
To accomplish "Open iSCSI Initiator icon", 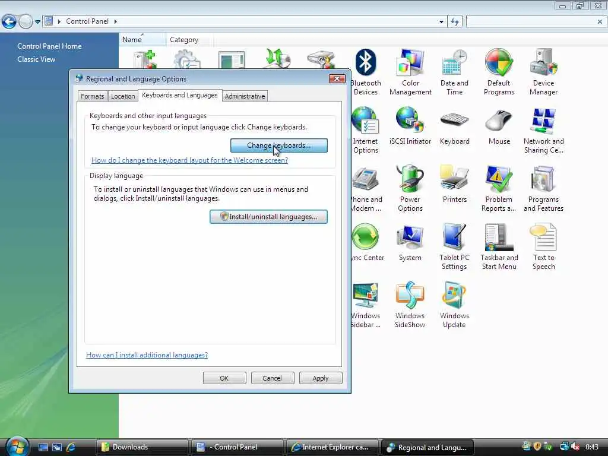I will pyautogui.click(x=410, y=126).
